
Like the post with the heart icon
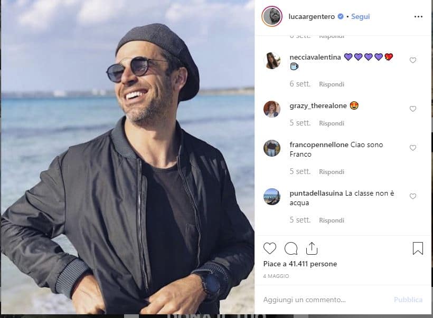pyautogui.click(x=270, y=248)
